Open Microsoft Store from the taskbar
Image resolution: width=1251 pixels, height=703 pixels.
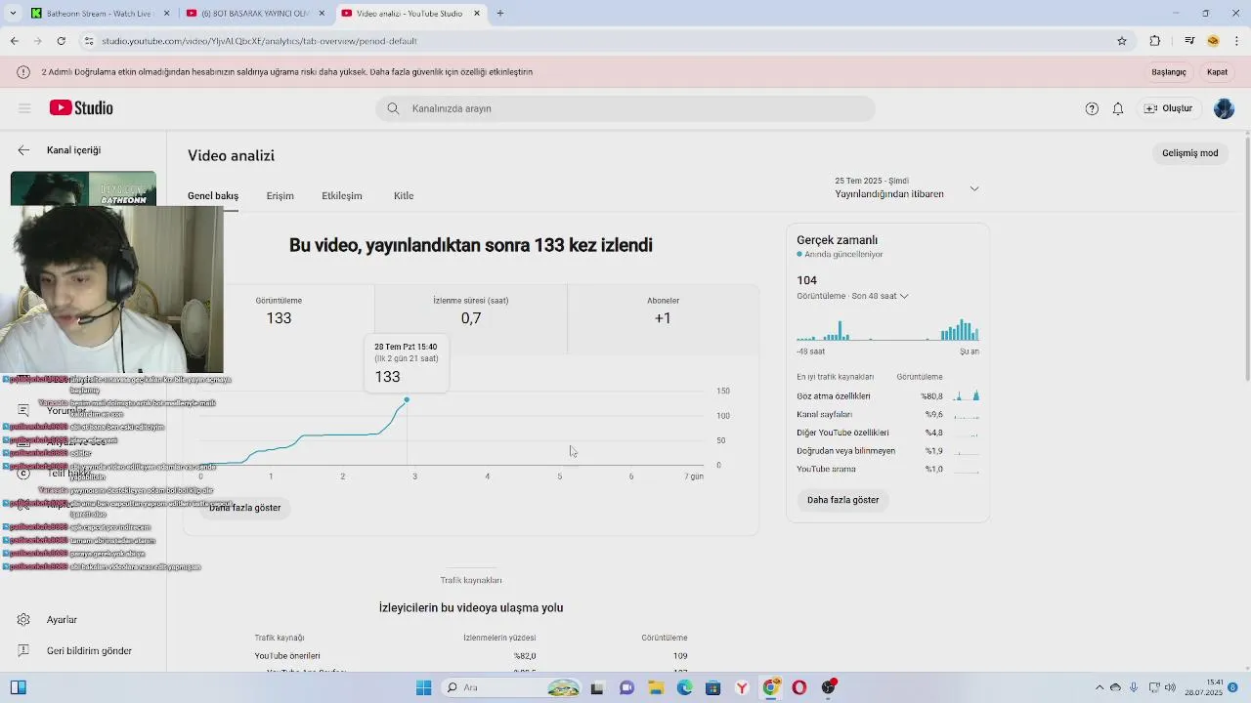coord(713,687)
